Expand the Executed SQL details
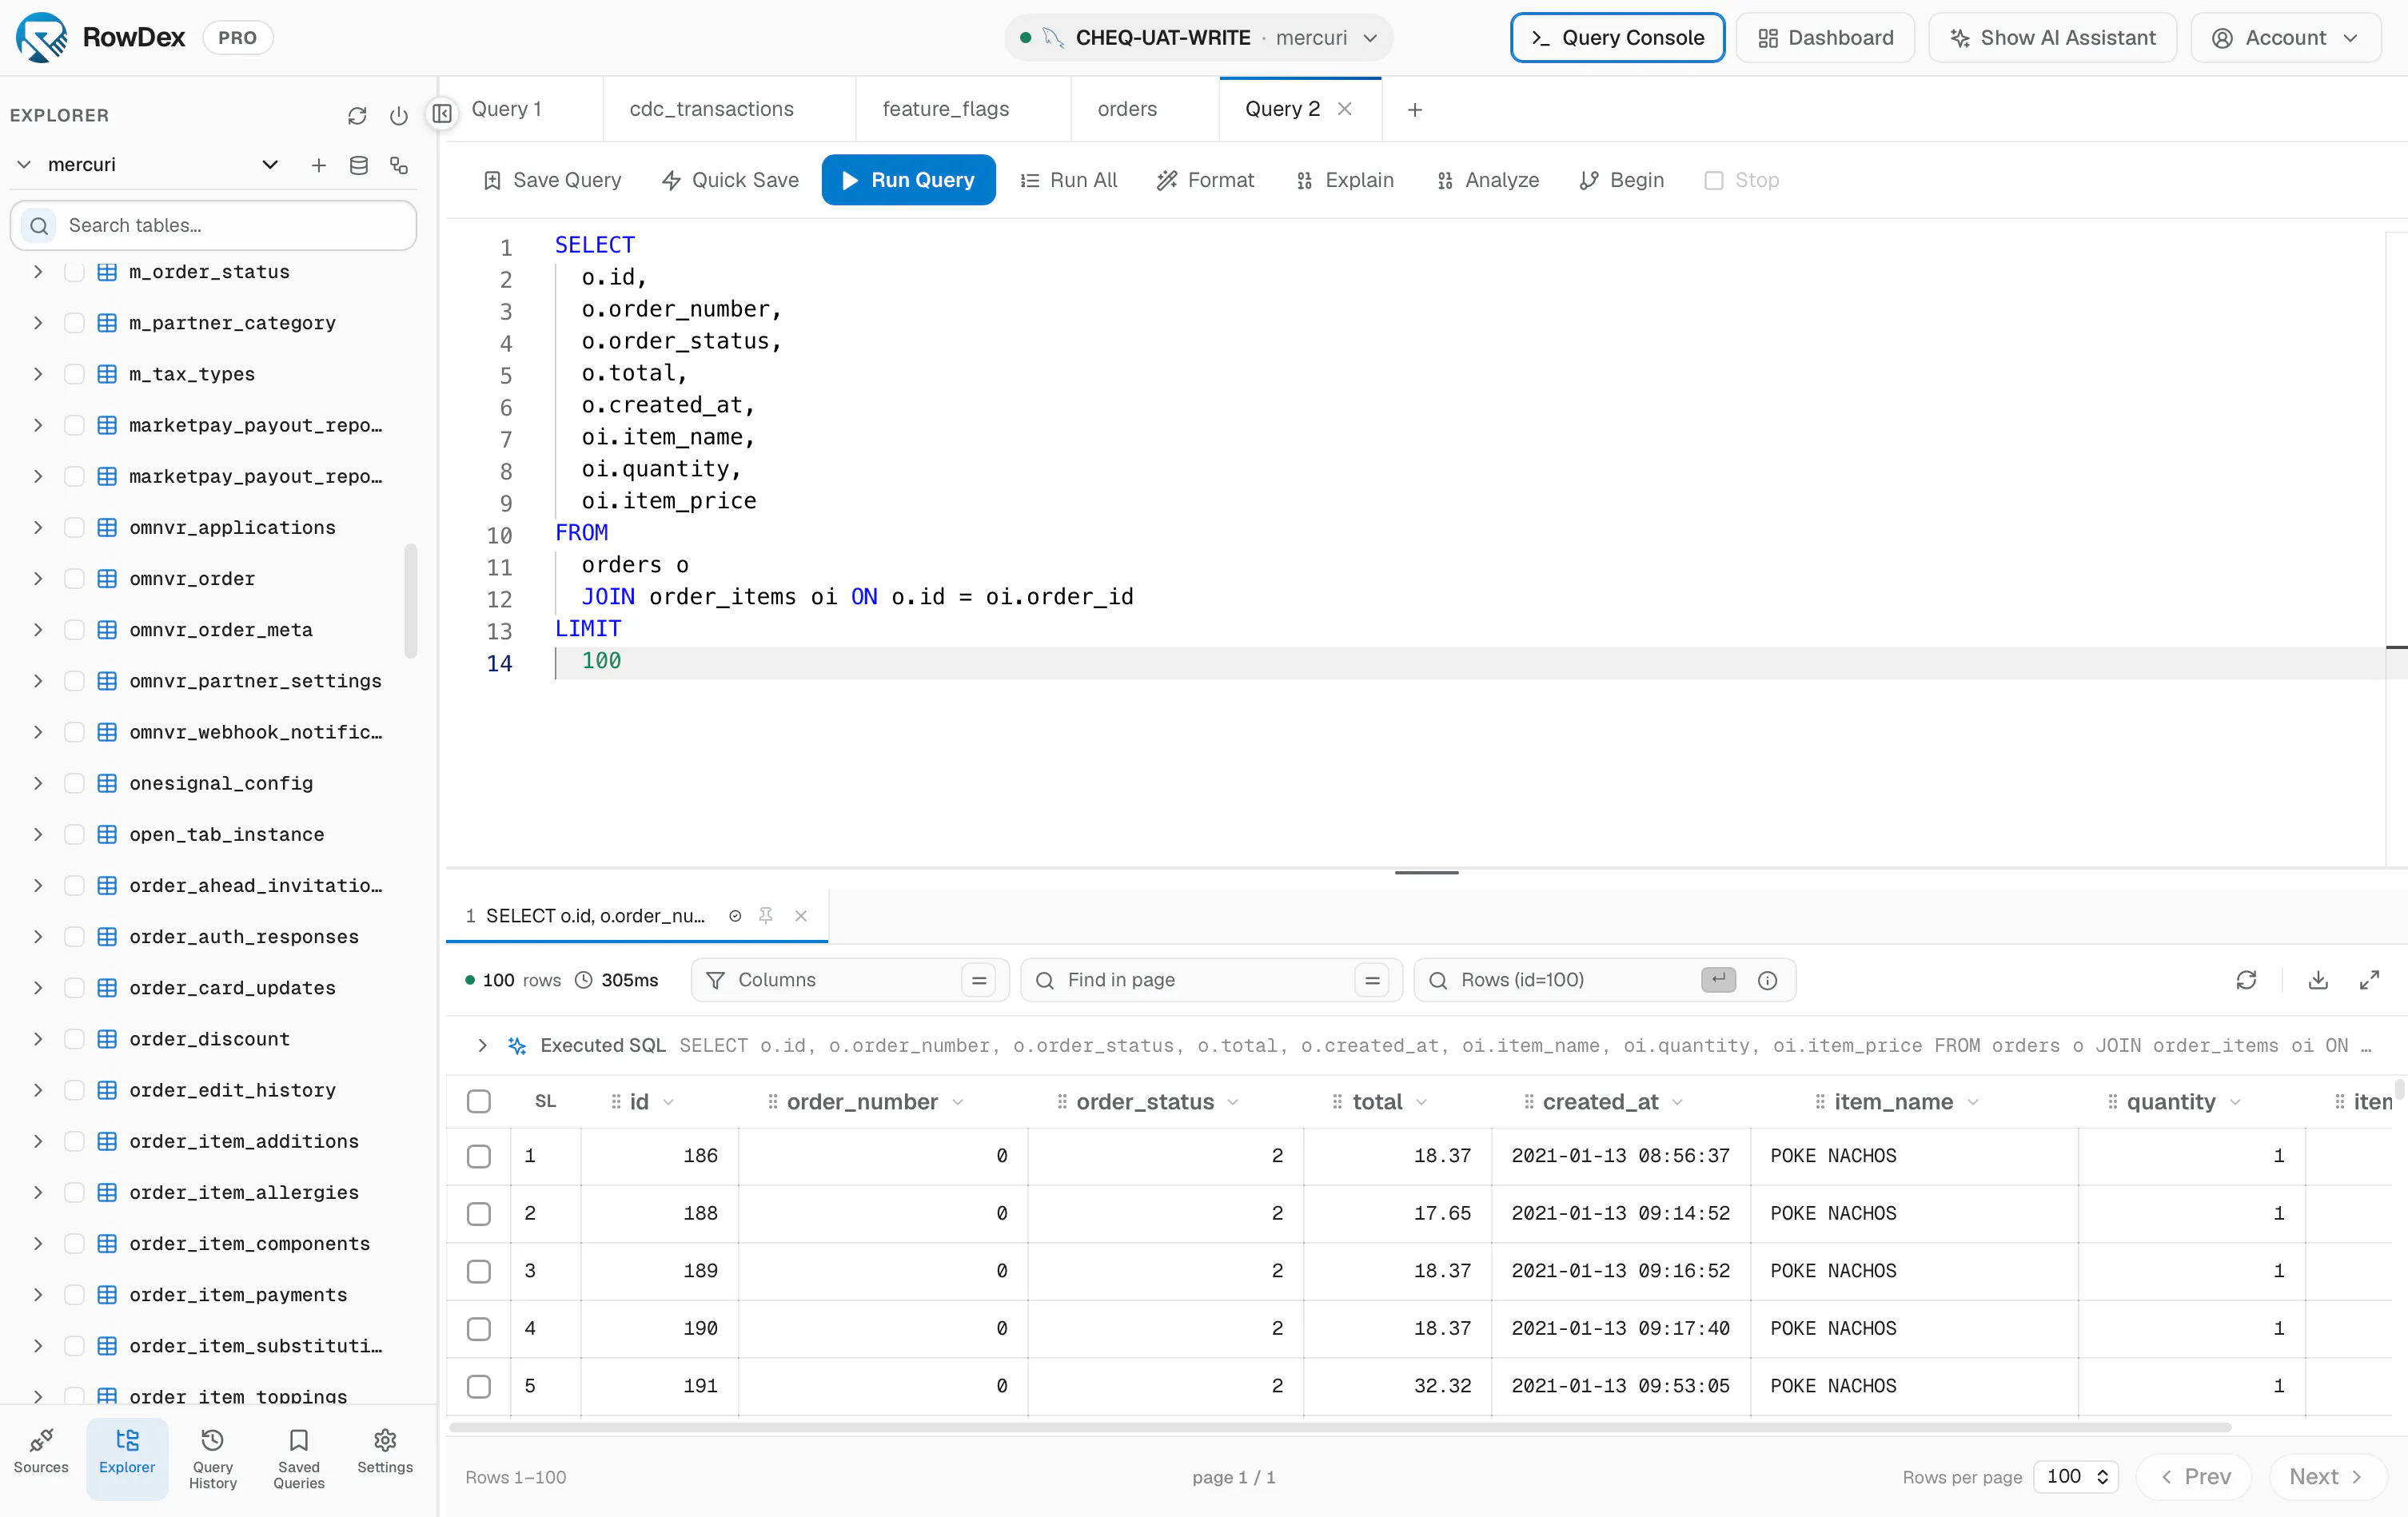2408x1517 pixels. (482, 1045)
